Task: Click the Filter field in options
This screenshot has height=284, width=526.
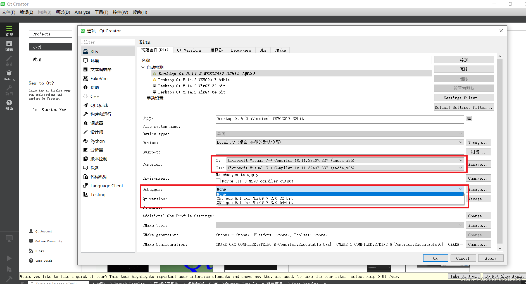Action: point(108,42)
